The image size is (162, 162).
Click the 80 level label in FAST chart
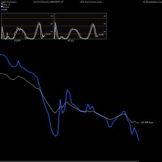click(x=52, y=16)
